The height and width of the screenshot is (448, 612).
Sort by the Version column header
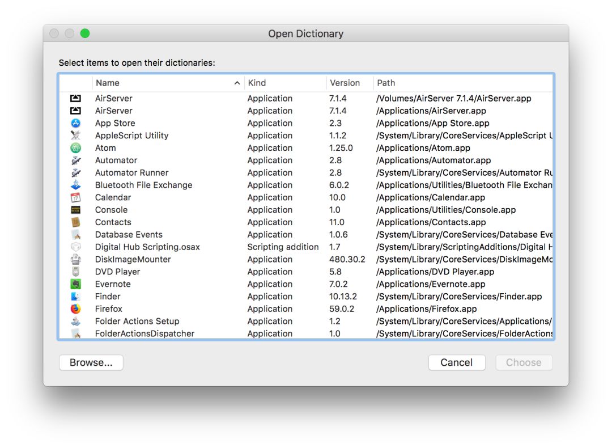350,83
